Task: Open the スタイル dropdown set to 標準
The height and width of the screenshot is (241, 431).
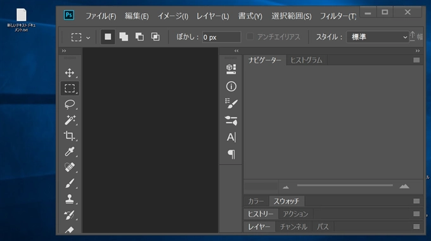Action: tap(377, 37)
